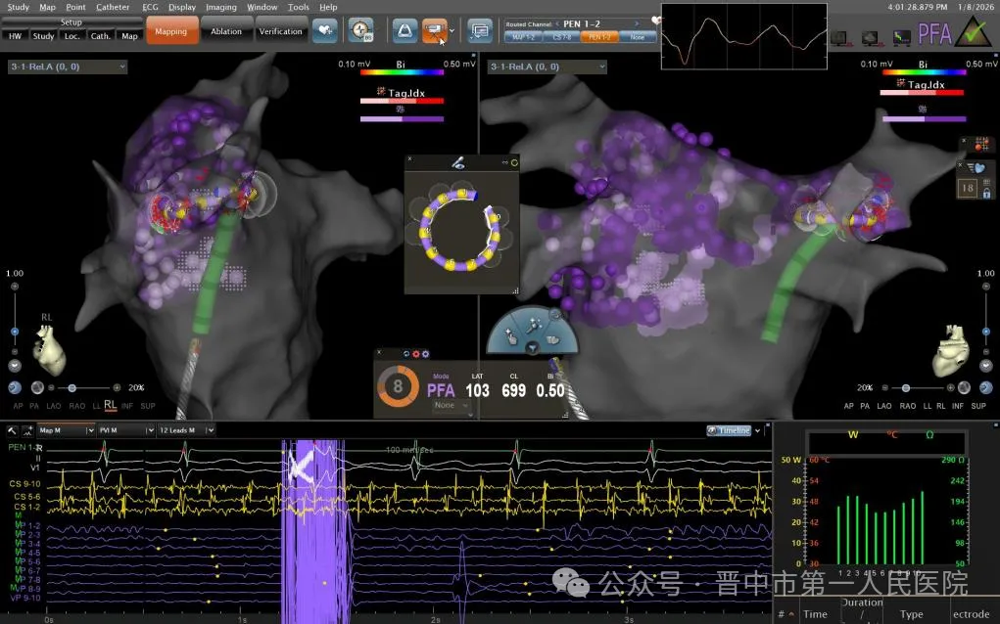Switch left view to RL projection
This screenshot has width=1000, height=624.
[110, 404]
